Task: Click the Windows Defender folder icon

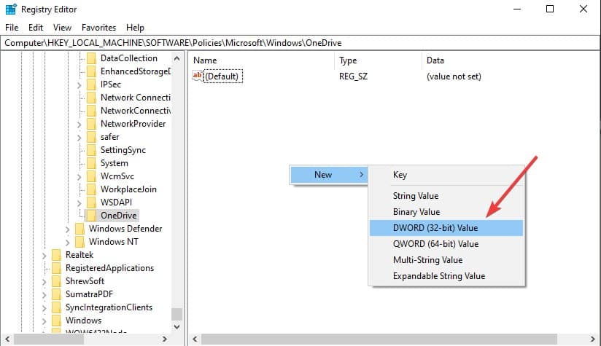Action: click(x=80, y=229)
